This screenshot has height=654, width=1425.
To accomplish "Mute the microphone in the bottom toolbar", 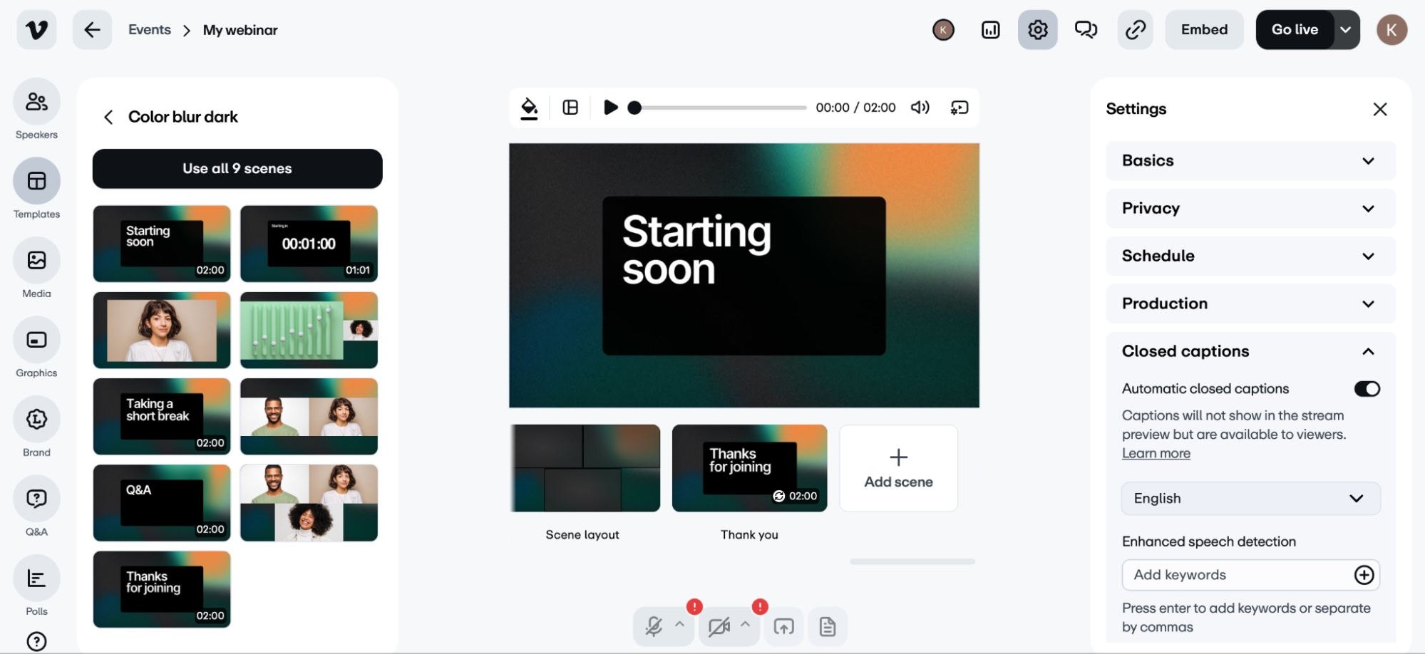I will tap(654, 626).
